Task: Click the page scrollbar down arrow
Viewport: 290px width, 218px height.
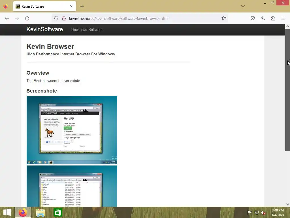Action: (287, 204)
